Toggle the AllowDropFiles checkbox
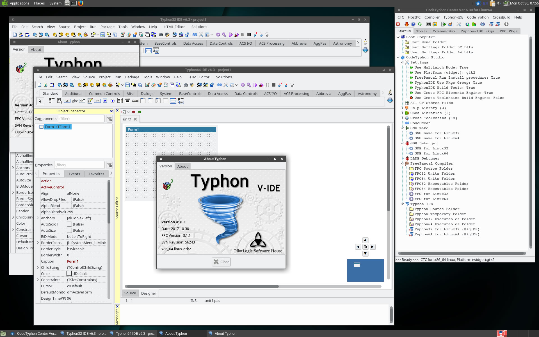 (69, 199)
